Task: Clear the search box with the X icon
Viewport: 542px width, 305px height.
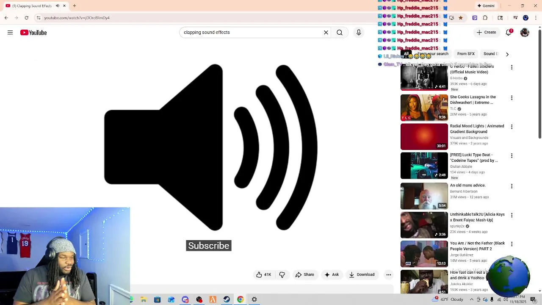Action: click(326, 32)
